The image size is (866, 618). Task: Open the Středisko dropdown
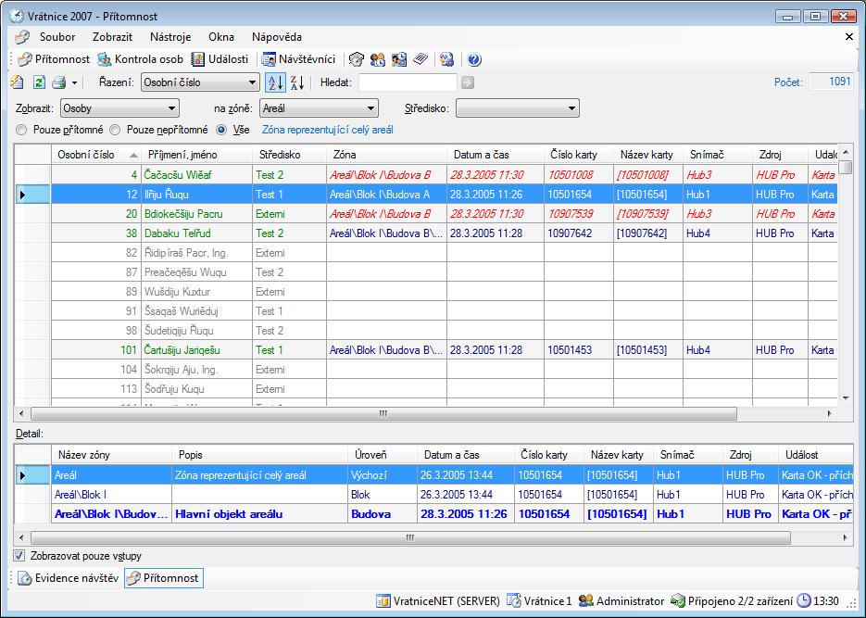pos(518,108)
